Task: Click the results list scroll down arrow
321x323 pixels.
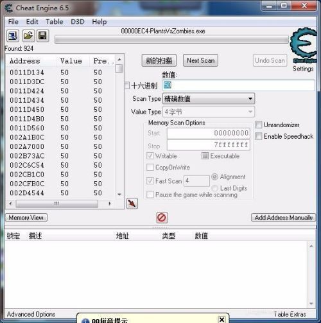Action: (119, 194)
